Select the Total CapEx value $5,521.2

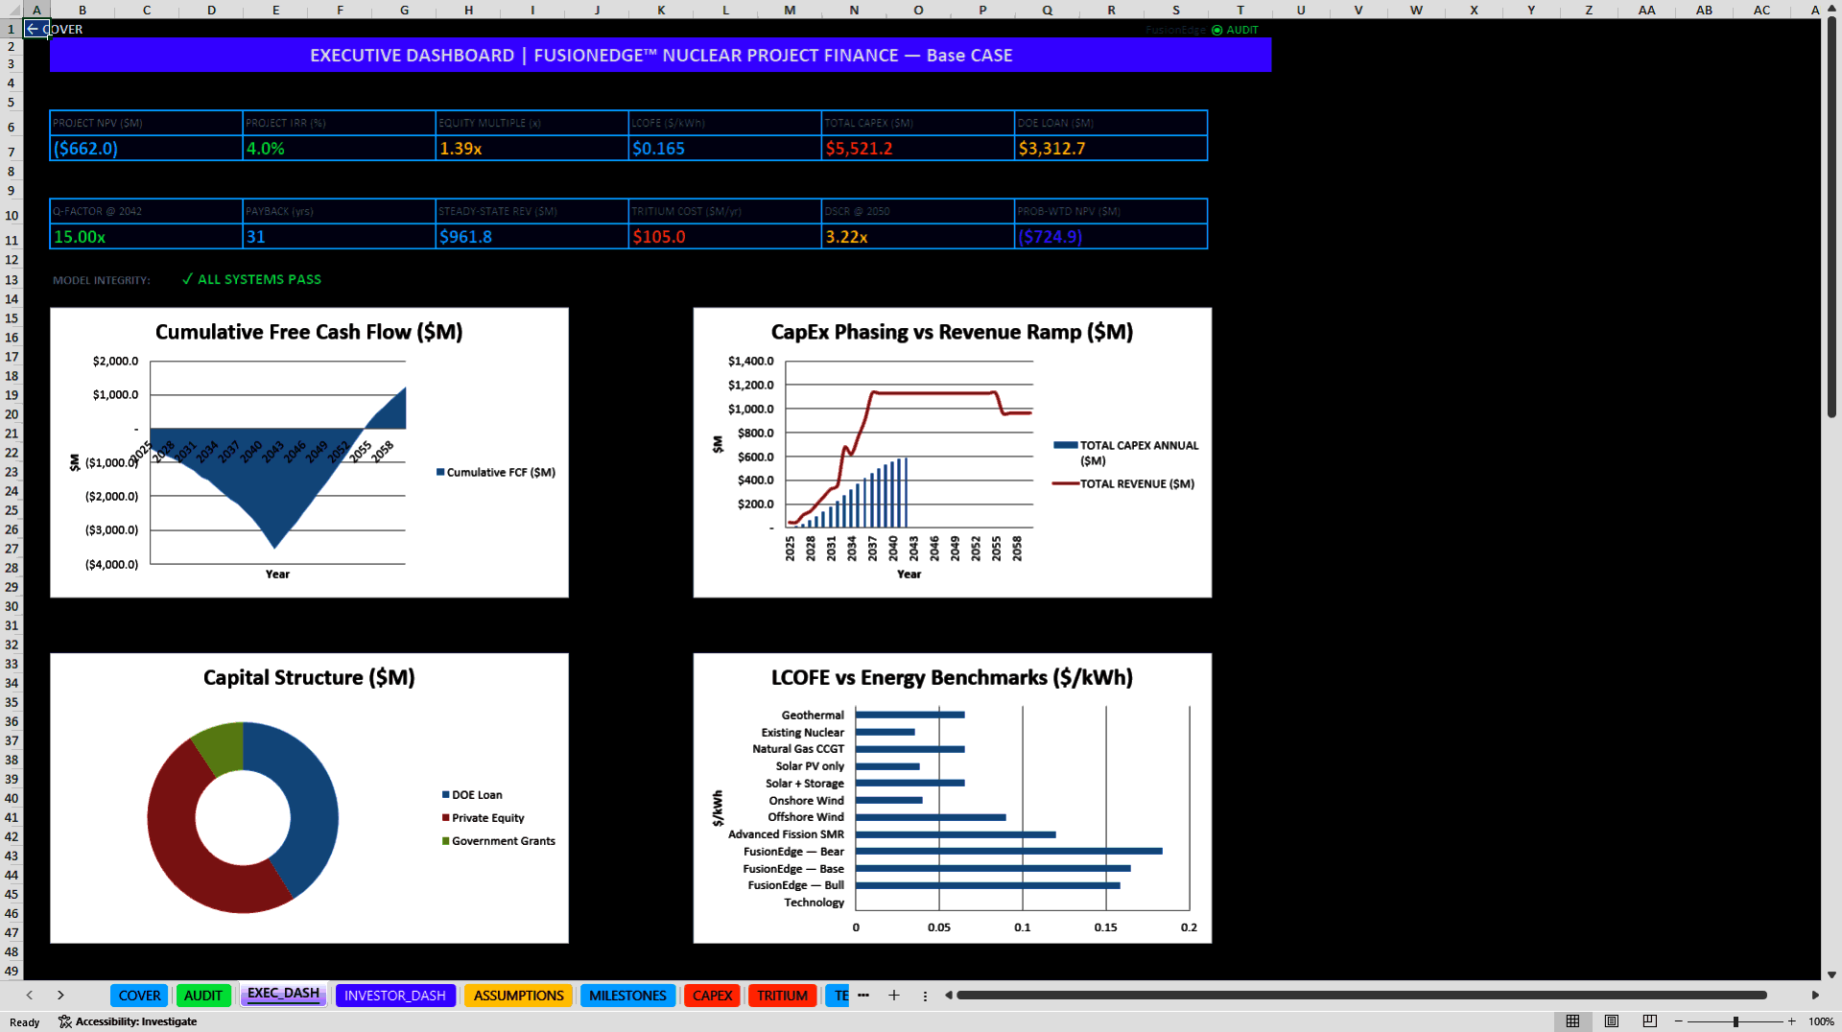(x=918, y=149)
